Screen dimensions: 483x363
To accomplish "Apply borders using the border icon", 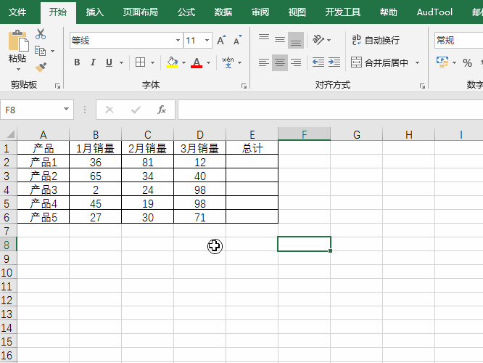I will [140, 62].
